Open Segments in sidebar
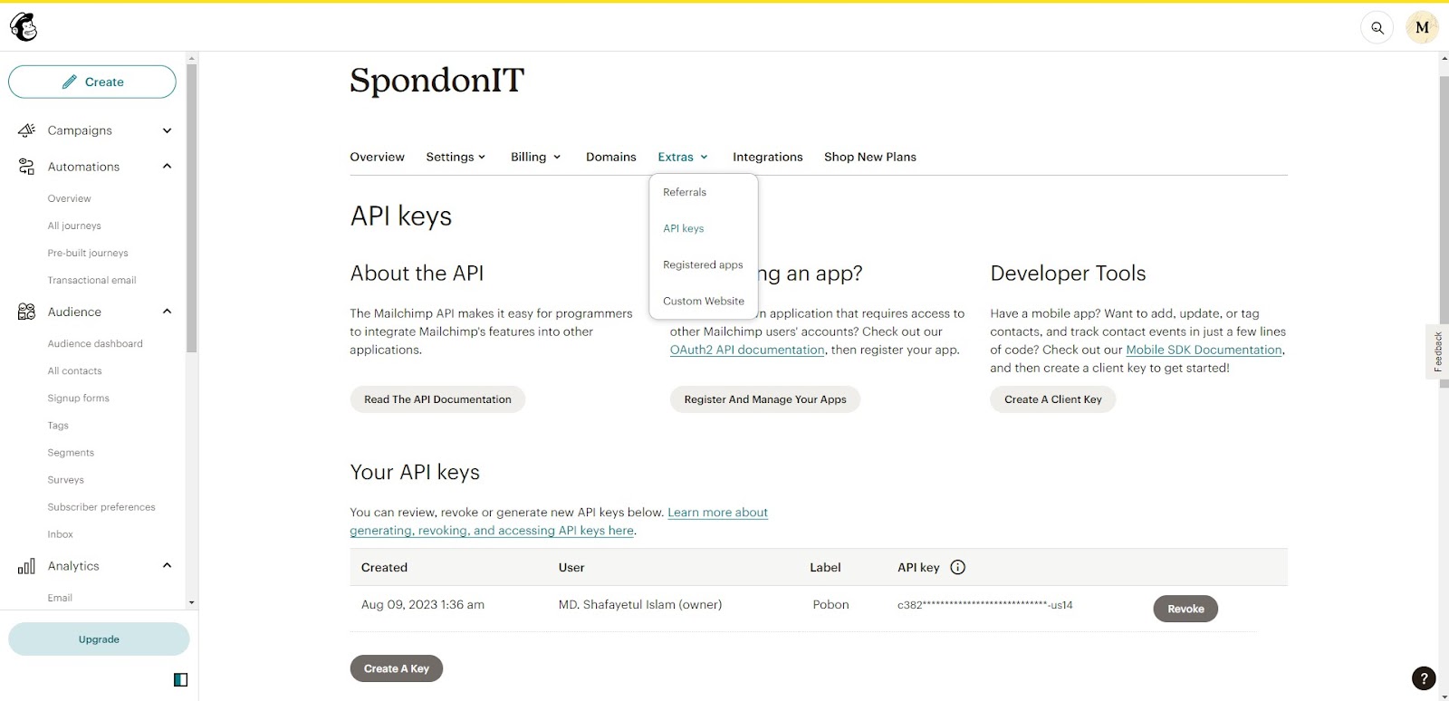 pos(71,452)
